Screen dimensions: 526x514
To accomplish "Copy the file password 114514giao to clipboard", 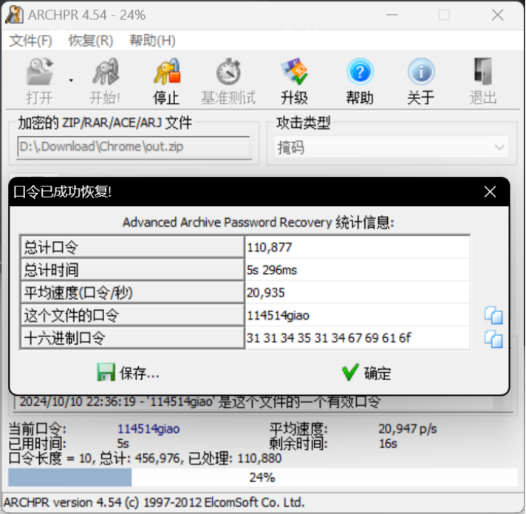I will [x=493, y=316].
